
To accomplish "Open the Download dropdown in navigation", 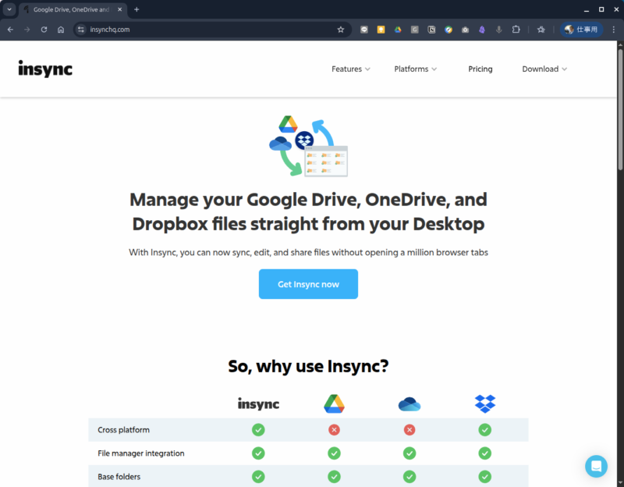I will coord(544,69).
